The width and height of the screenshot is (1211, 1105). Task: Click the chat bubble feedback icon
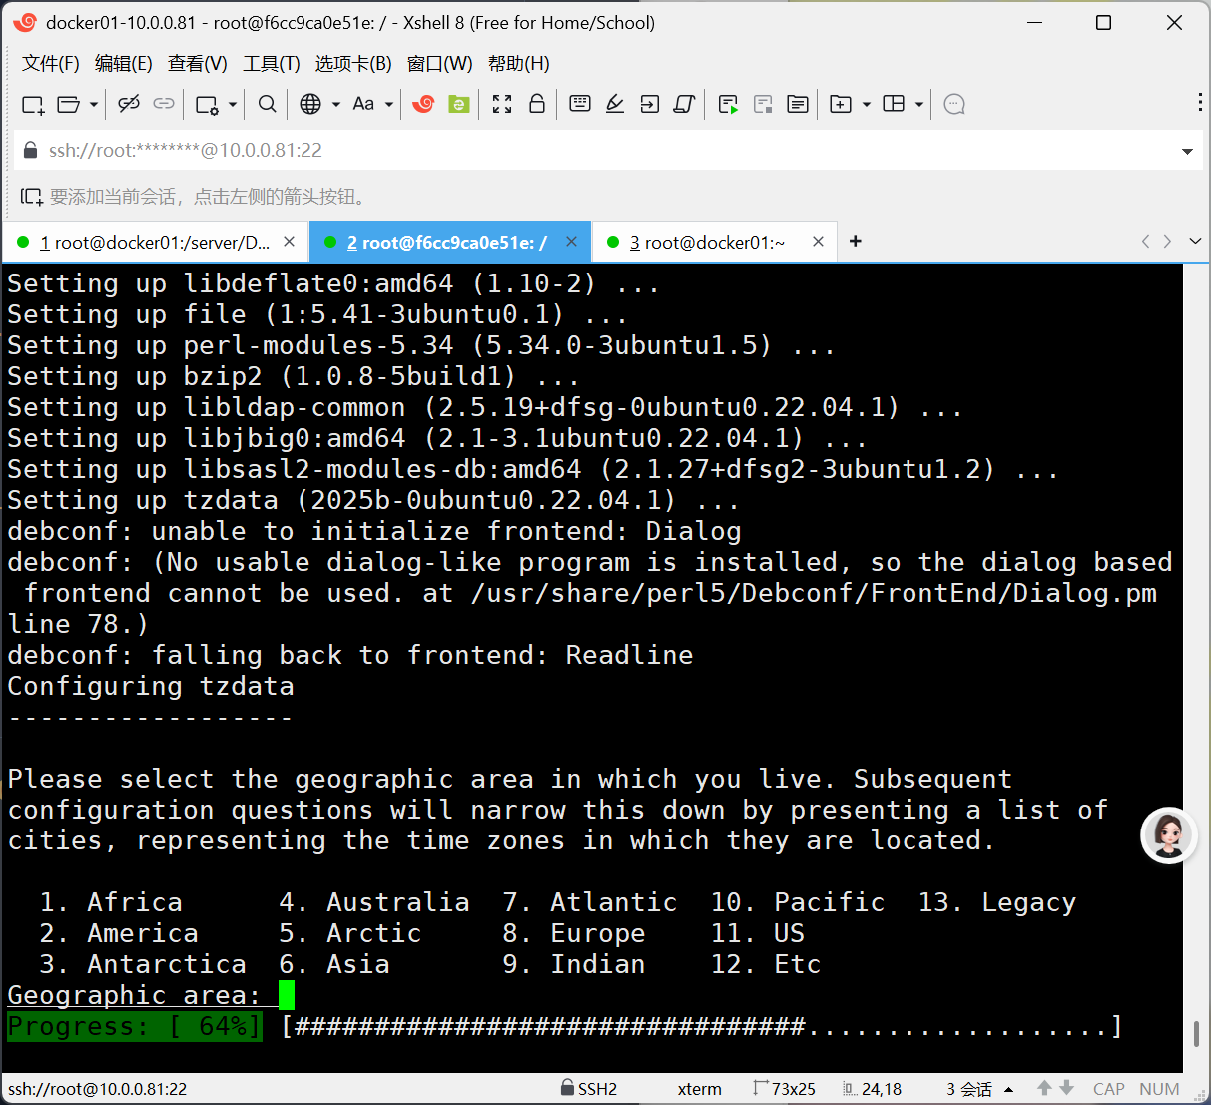coord(954,104)
